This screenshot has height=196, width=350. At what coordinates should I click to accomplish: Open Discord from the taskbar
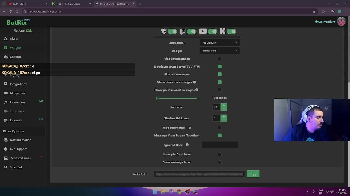(x=171, y=192)
